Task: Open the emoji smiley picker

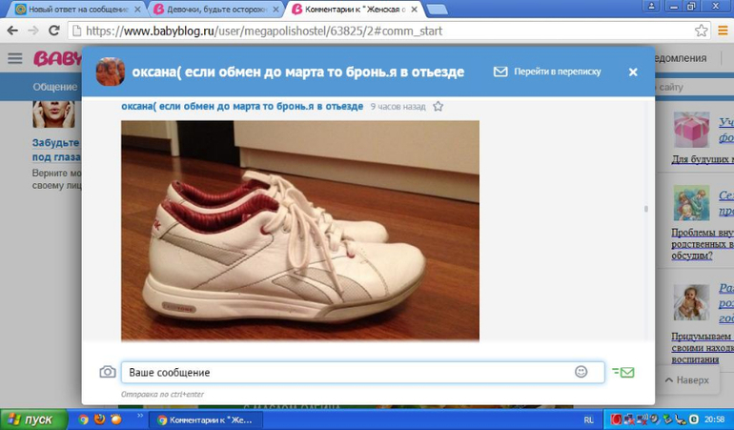Action: tap(581, 372)
